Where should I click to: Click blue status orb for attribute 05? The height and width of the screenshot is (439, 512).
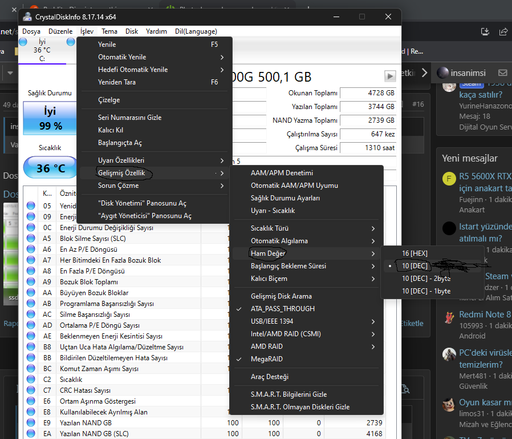pyautogui.click(x=31, y=206)
